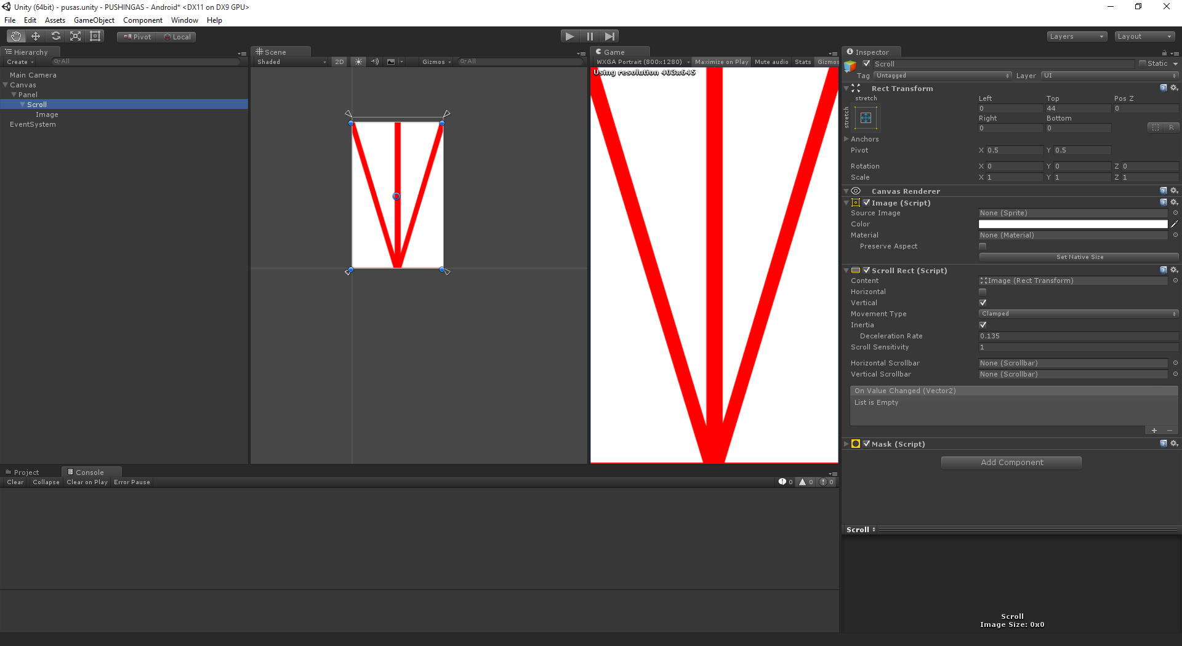Click the Add Component button
Screen dimensions: 1182x646
tap(1011, 462)
